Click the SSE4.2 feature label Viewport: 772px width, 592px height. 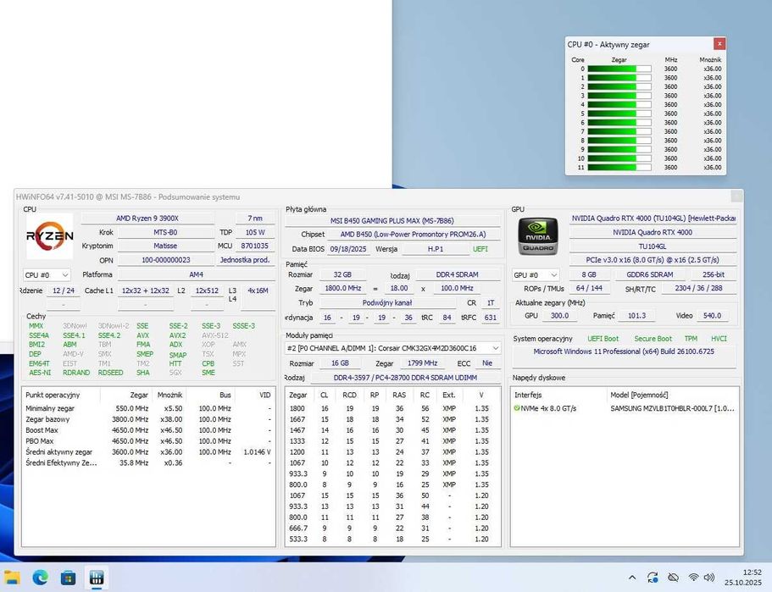(x=109, y=335)
